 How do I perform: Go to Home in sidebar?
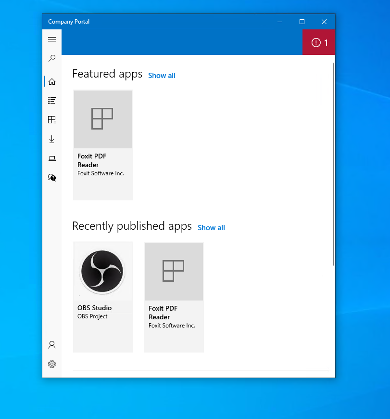[52, 81]
